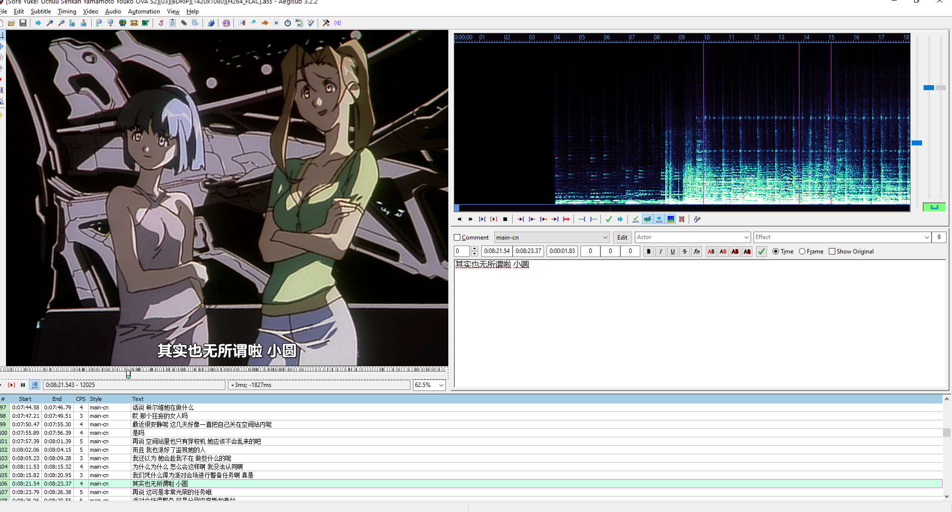
Task: Commit audio changes with the green checkmark
Action: pos(609,219)
